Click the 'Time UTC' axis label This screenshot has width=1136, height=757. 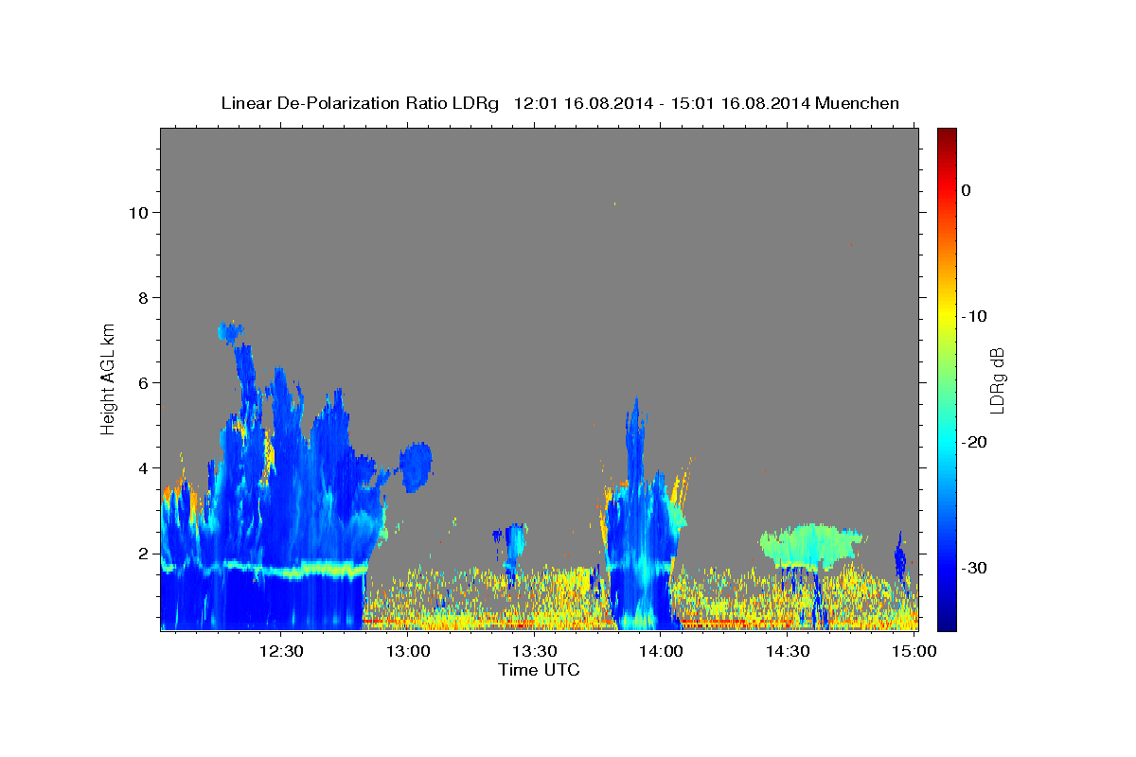click(x=539, y=670)
